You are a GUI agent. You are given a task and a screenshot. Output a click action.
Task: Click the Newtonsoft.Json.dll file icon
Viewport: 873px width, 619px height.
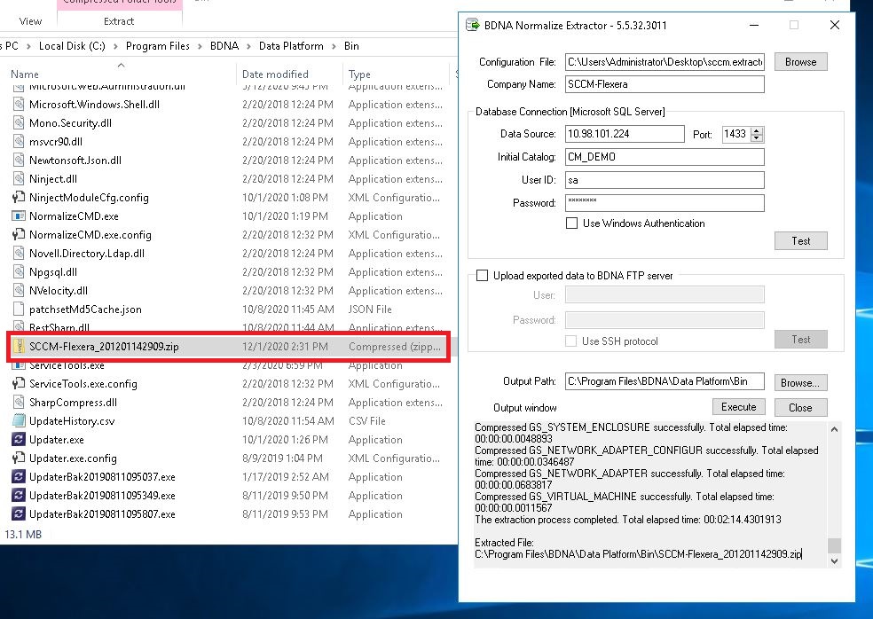(19, 160)
